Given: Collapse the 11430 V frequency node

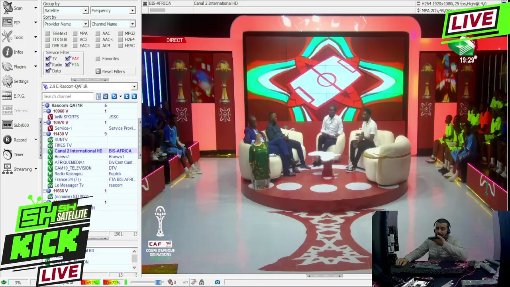Looking at the screenshot, I should tap(45, 134).
